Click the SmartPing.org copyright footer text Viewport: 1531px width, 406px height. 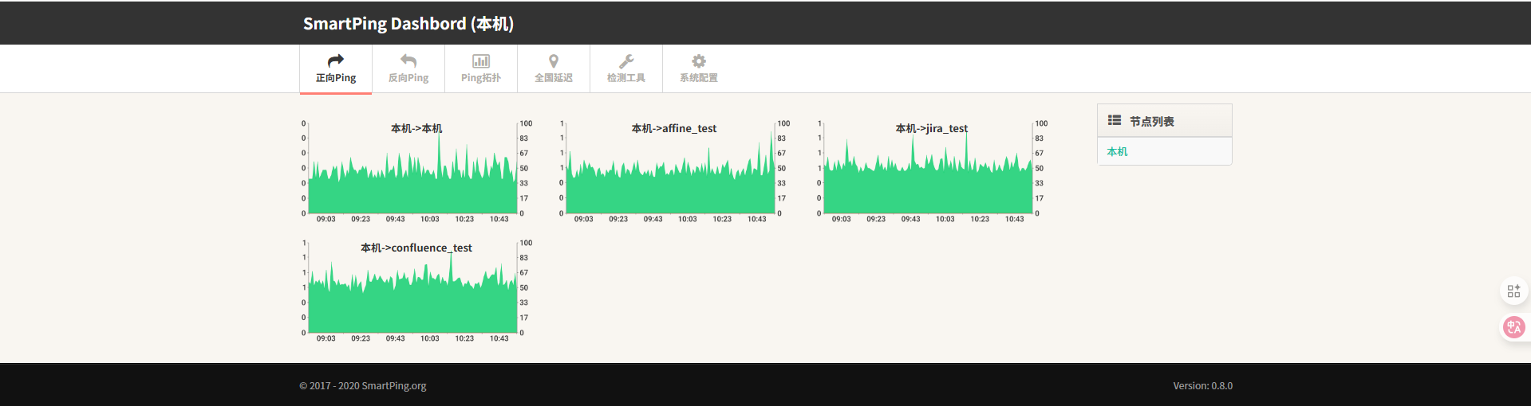tap(363, 385)
